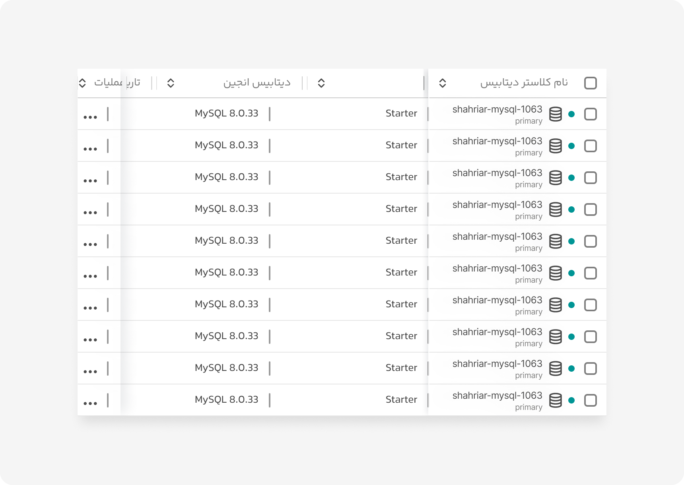Check the second row's checkbox

coord(591,146)
